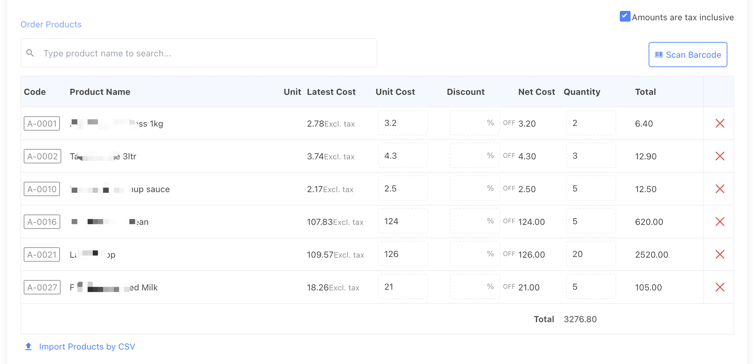This screenshot has height=364, width=756.
Task: Click the search magnifier icon
Action: (x=30, y=53)
